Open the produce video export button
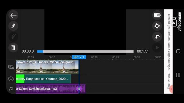The height and width of the screenshot is (103, 184). tap(157, 15)
